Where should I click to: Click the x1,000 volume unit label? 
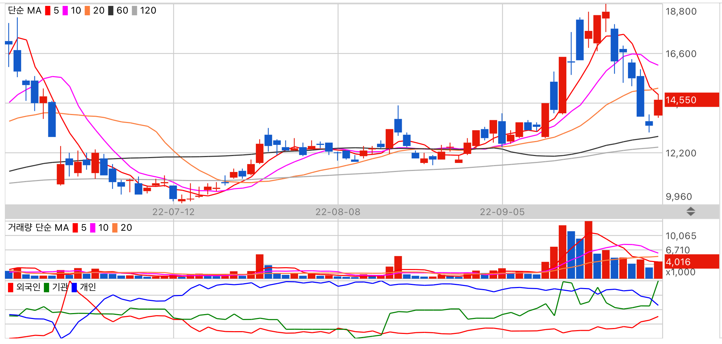681,272
